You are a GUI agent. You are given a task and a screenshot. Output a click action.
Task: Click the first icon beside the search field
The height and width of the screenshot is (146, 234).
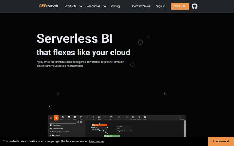[78, 122]
